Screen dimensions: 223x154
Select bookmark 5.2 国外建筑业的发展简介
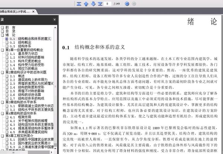click(x=30, y=143)
